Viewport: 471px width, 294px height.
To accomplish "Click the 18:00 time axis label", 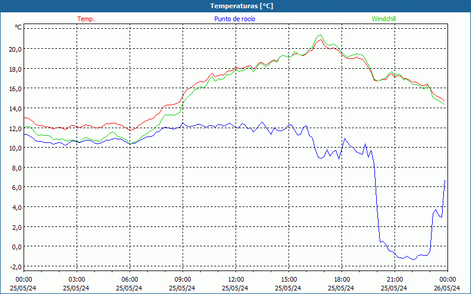I will (x=342, y=280).
